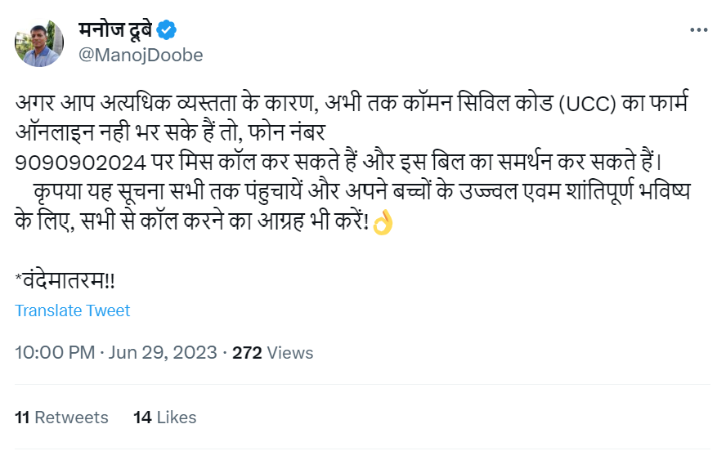Show the 14 Likes list
Screen dimensions: 726x451
(x=165, y=417)
